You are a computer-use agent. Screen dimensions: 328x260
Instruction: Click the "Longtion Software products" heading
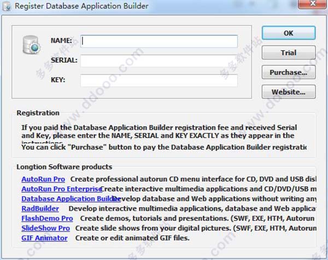(x=65, y=167)
